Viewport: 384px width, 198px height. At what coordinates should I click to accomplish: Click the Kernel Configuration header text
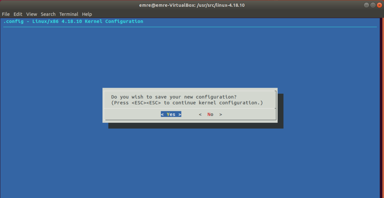(73, 21)
